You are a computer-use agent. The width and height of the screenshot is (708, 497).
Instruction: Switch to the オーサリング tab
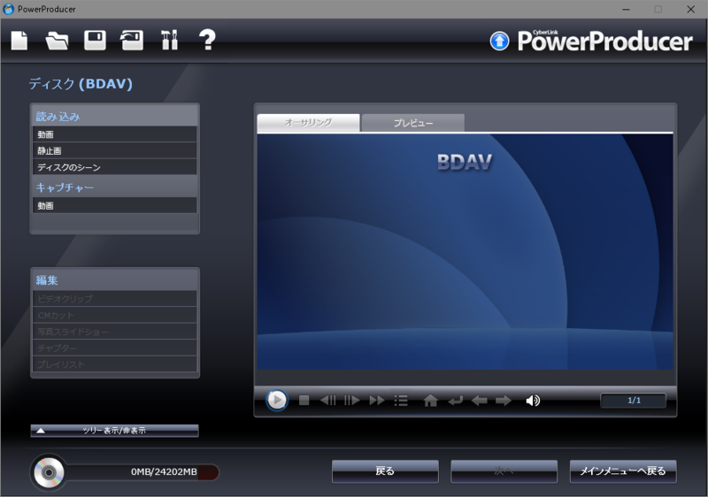coord(308,123)
